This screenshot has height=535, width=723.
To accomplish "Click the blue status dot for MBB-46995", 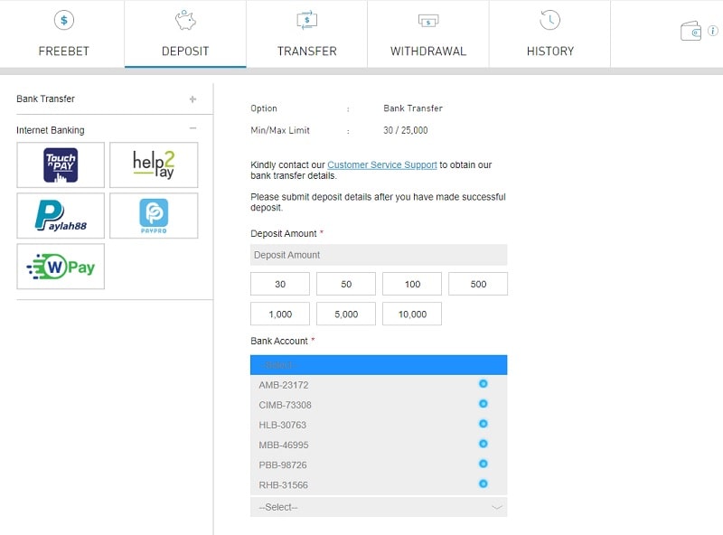I will pyautogui.click(x=484, y=444).
